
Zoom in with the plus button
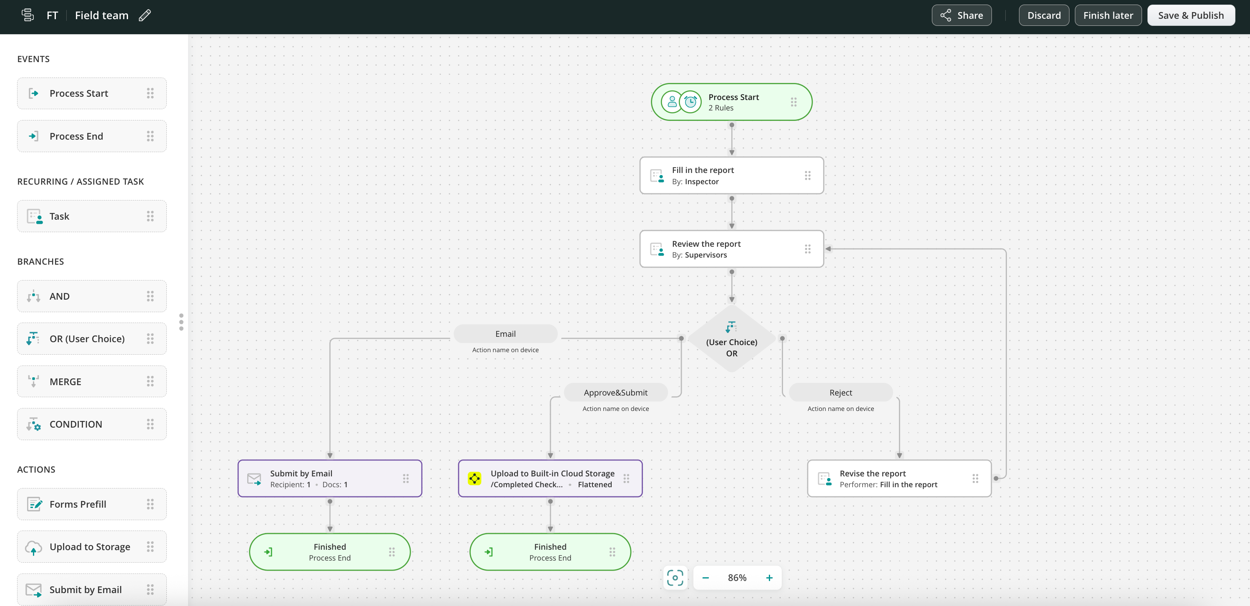(x=769, y=577)
